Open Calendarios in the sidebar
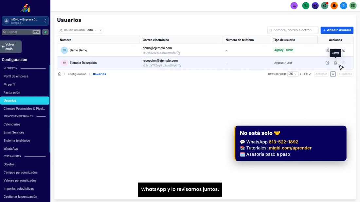This screenshot has width=360, height=202. tap(12, 124)
